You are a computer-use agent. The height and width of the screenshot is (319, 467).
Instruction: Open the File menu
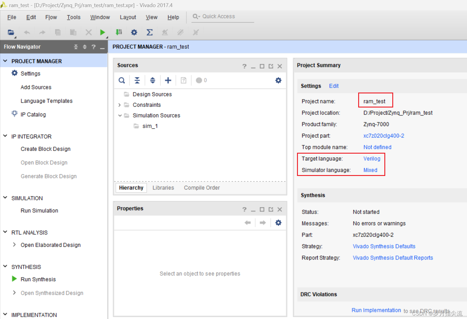click(x=12, y=17)
